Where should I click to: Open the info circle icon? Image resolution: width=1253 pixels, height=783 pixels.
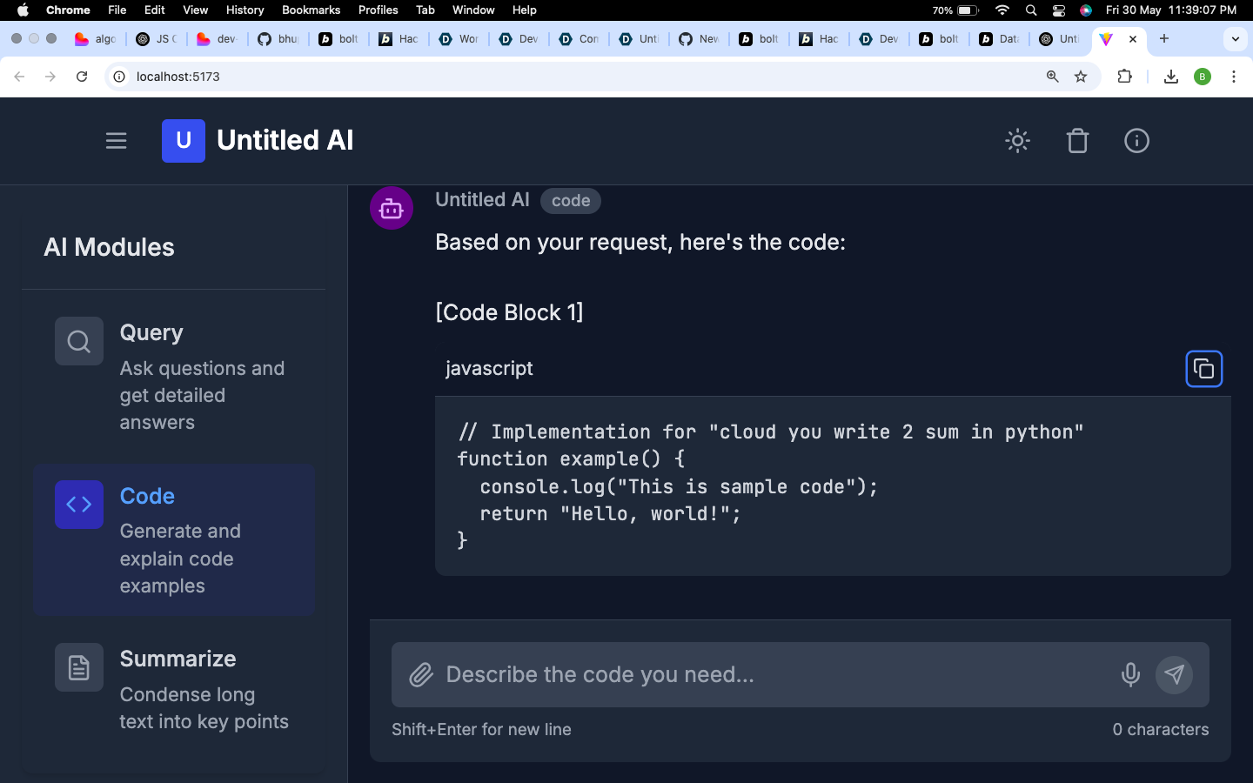[x=1136, y=141]
